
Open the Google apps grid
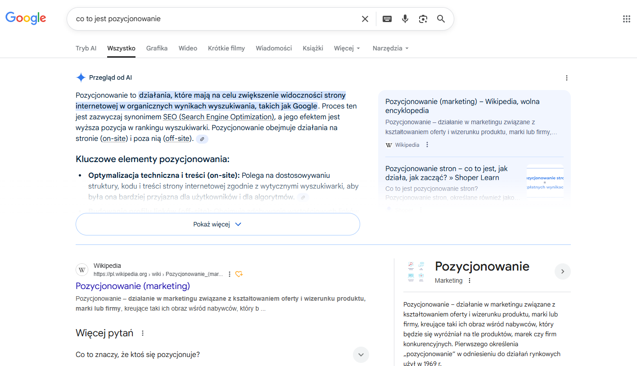pos(626,19)
